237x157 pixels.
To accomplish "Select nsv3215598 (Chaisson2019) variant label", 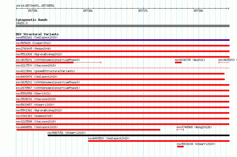I will 36,121.
